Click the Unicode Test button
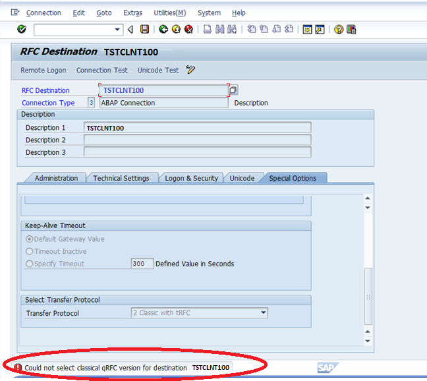This screenshot has height=381, width=427. 158,71
